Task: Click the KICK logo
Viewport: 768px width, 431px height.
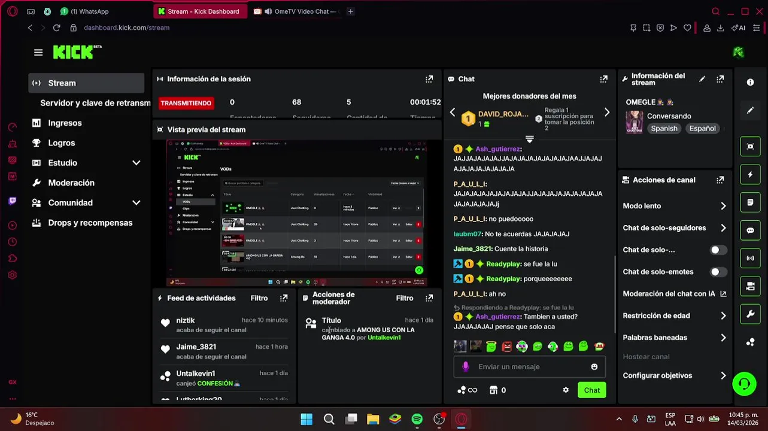Action: coord(77,52)
